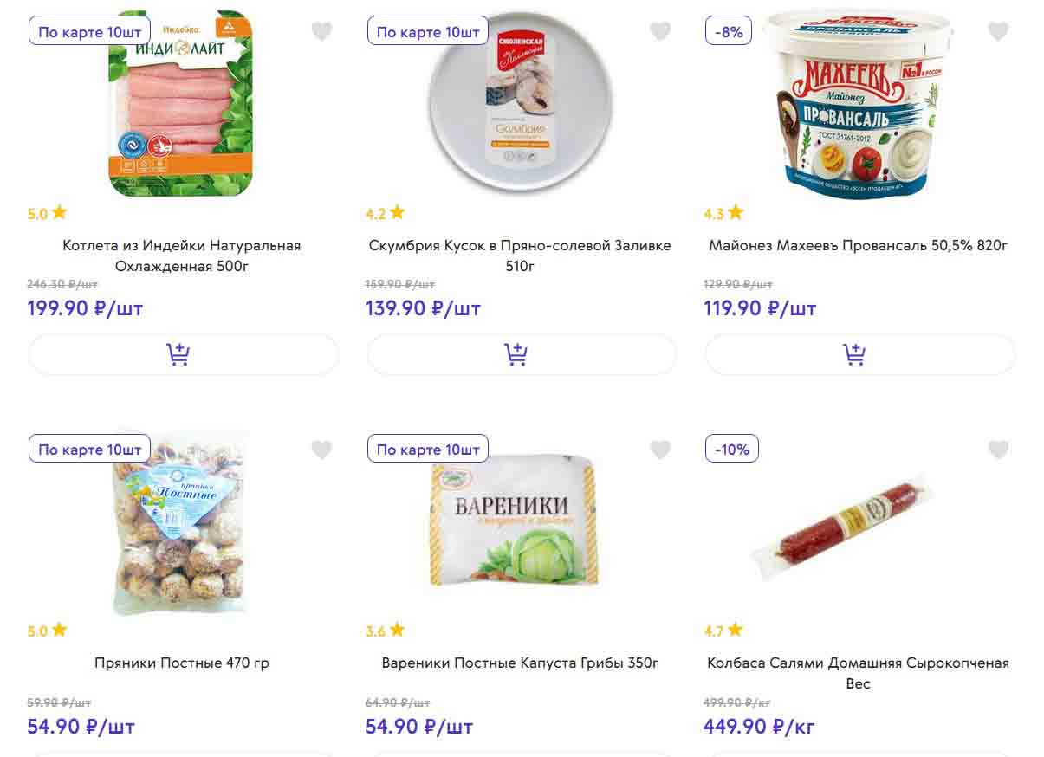Click the -10% discount badge
This screenshot has width=1044, height=757.
732,450
